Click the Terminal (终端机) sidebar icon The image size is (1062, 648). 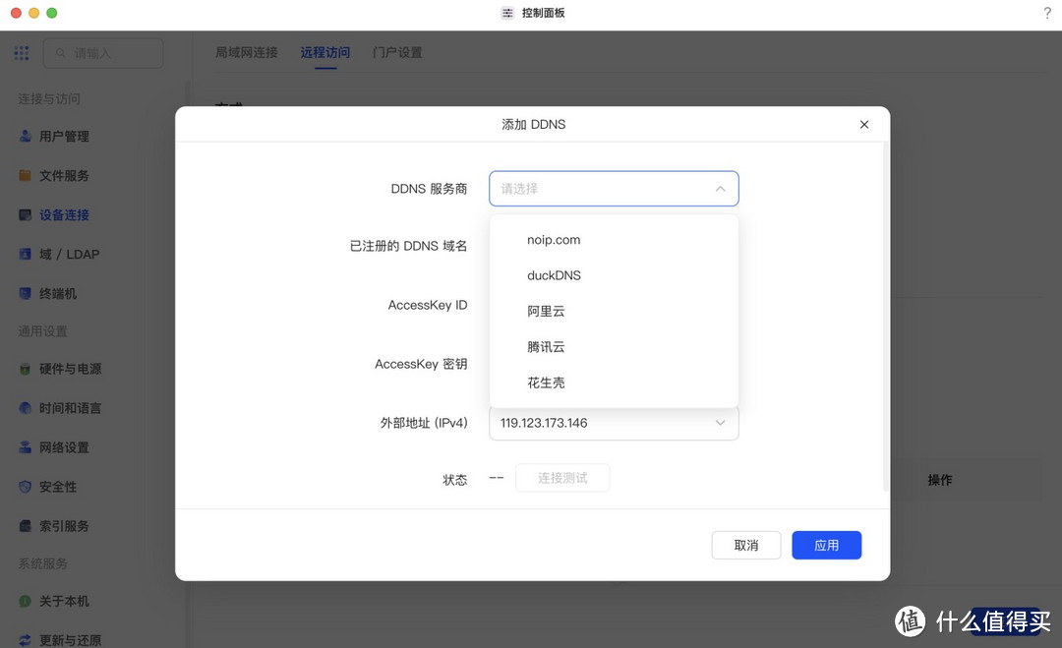[x=26, y=294]
